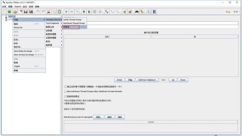242x136 pixels.
Task: Choose Toggle in context menu
Action: pos(29,66)
